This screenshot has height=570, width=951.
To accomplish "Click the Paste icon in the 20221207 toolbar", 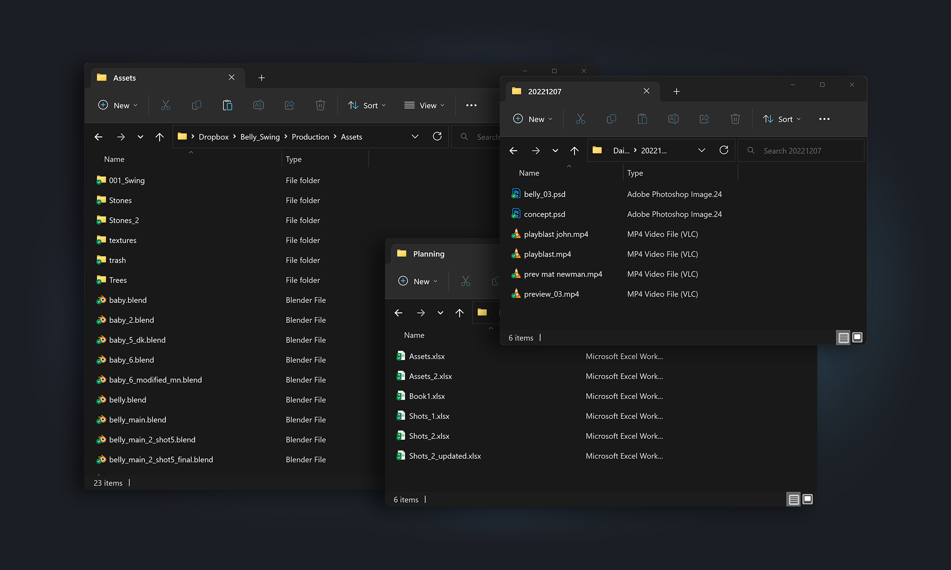I will (642, 119).
